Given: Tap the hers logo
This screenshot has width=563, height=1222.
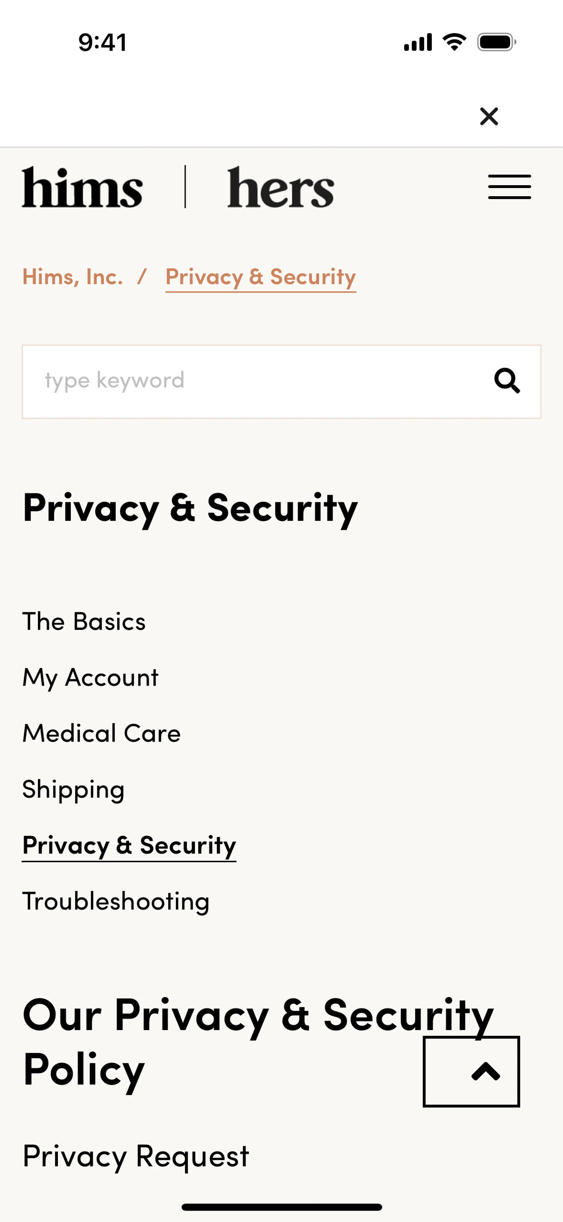Looking at the screenshot, I should coord(281,187).
